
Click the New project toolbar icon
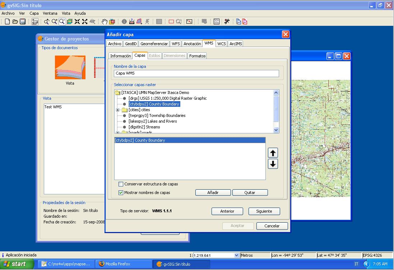7,22
